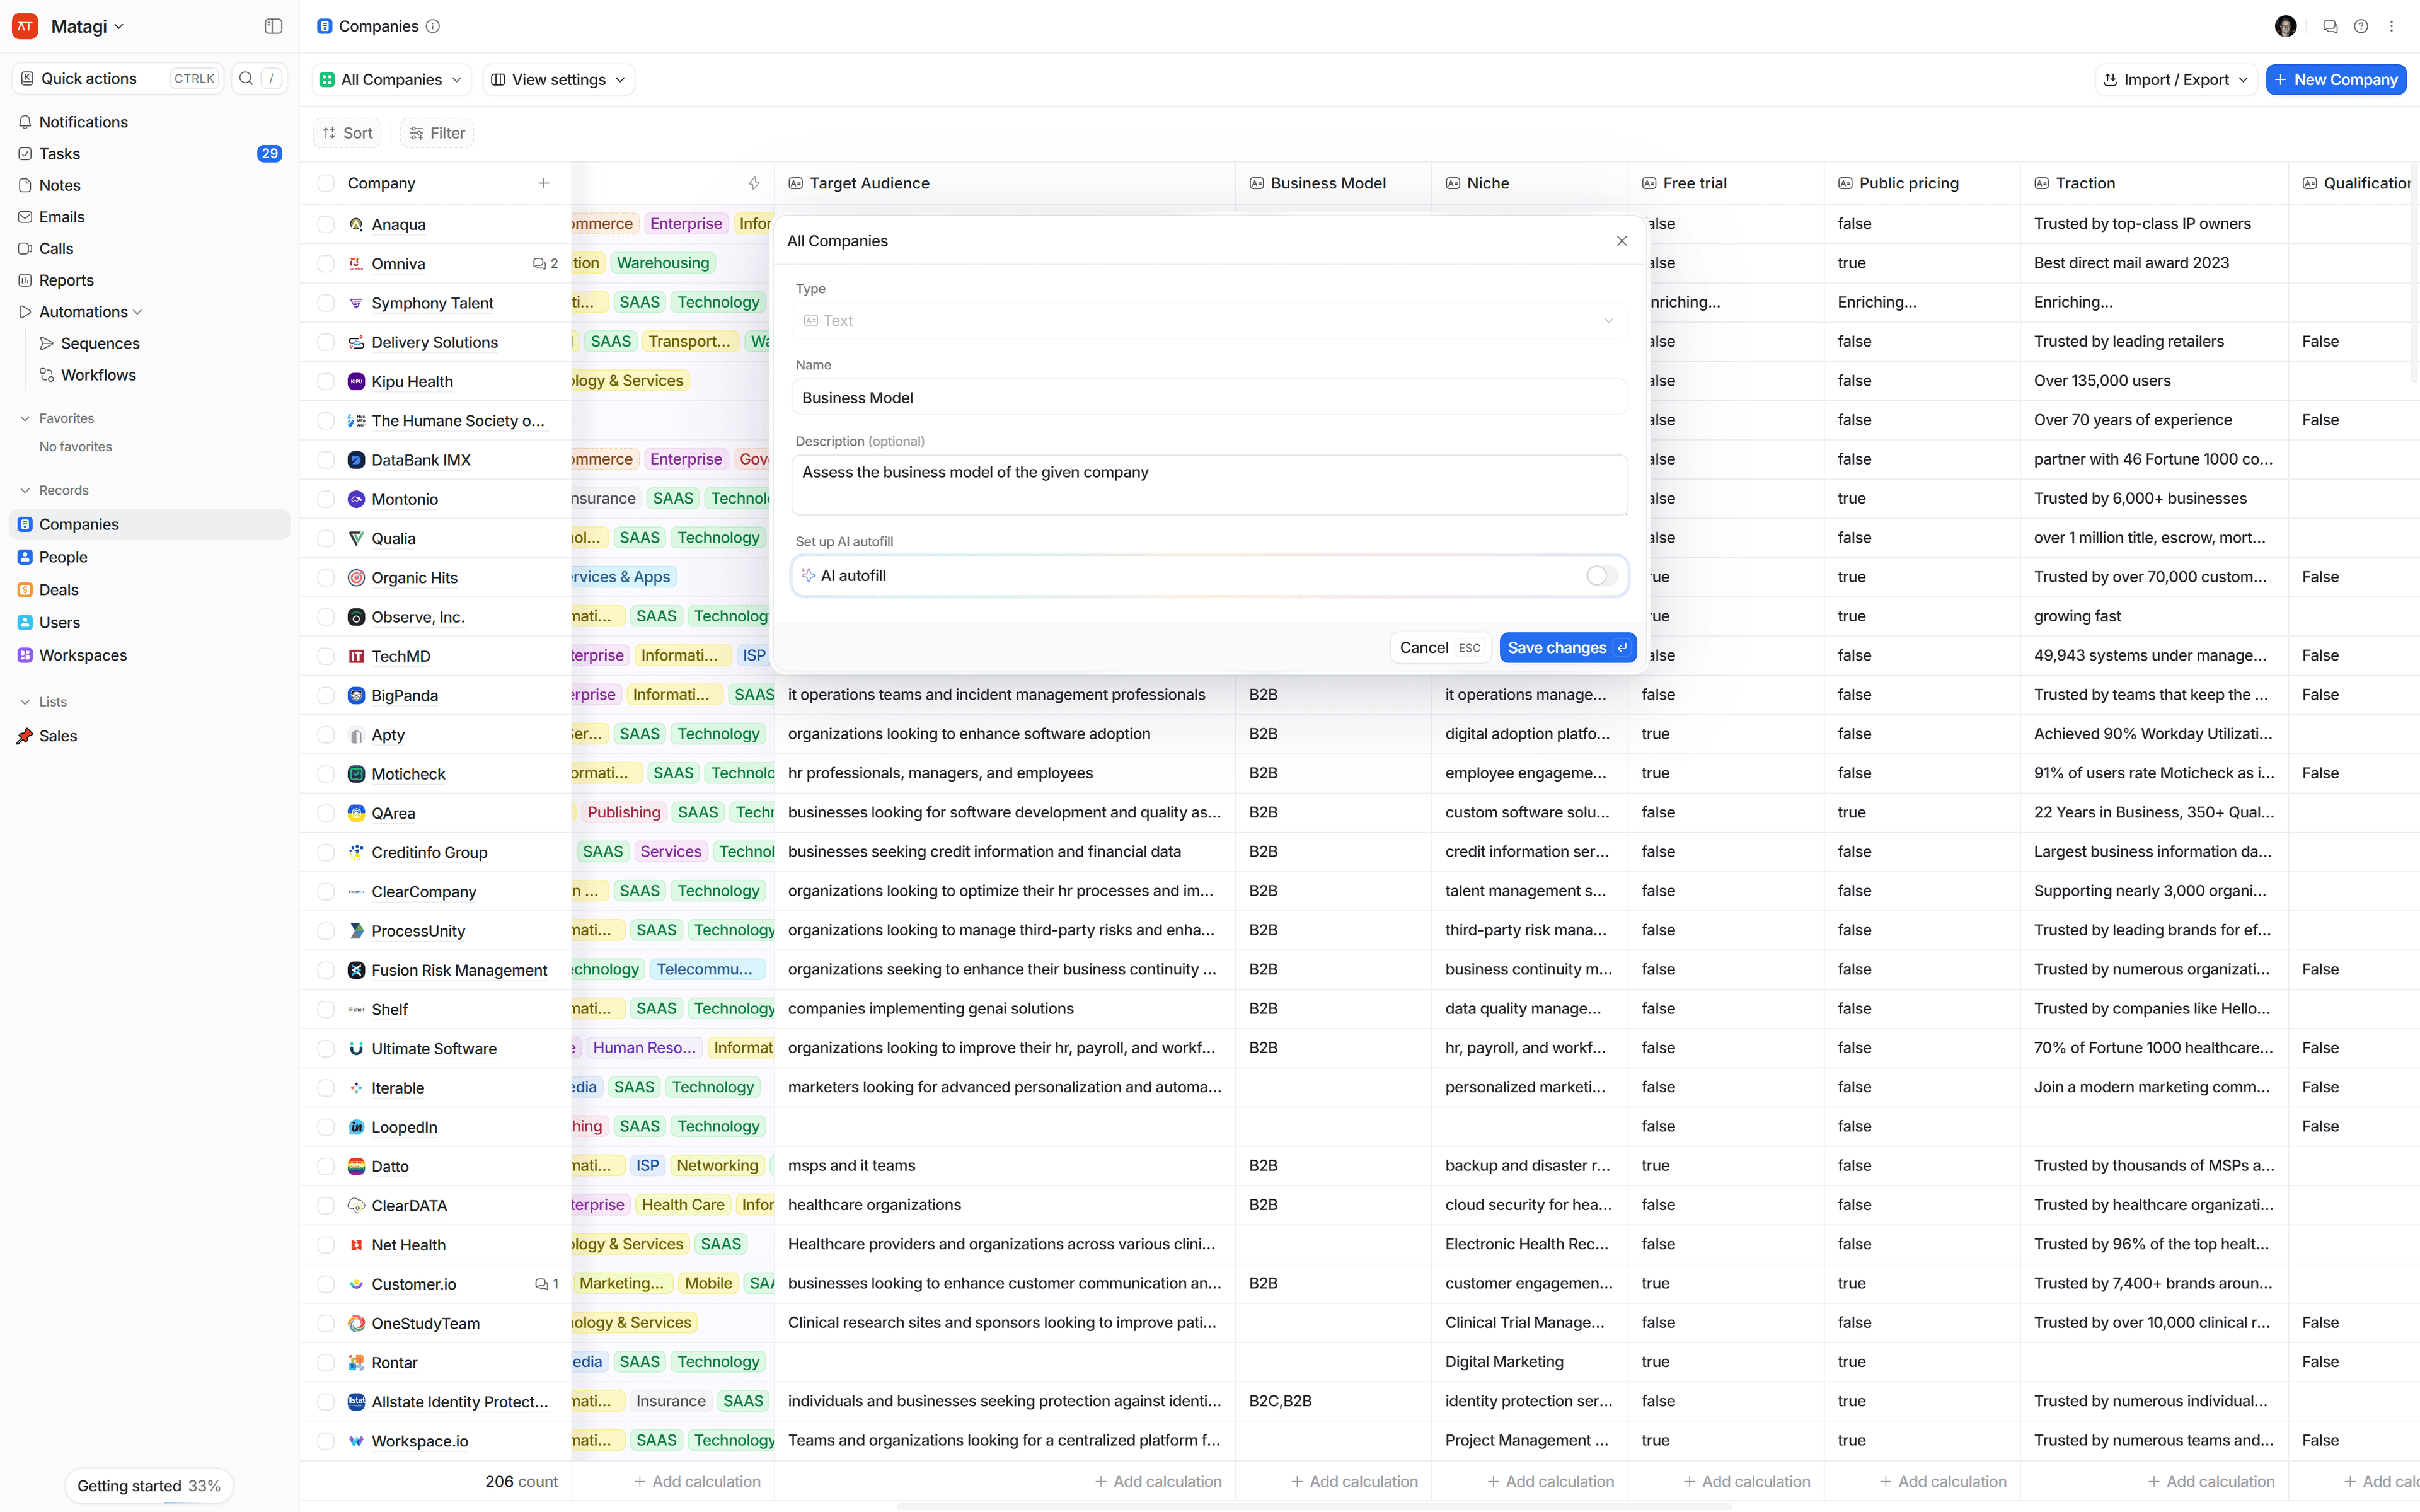This screenshot has height=1512, width=2420.
Task: Expand the View settings dropdown
Action: pyautogui.click(x=559, y=80)
